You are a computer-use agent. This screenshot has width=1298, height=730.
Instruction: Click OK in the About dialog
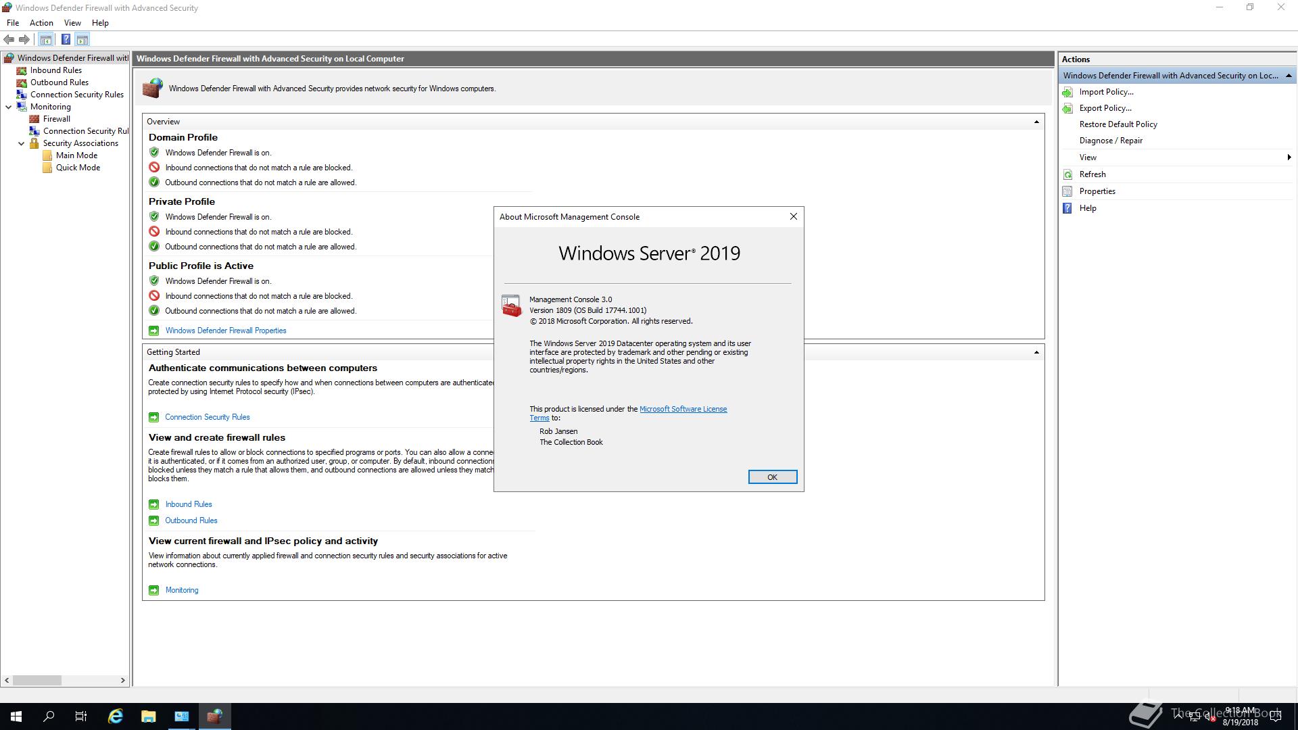click(773, 477)
